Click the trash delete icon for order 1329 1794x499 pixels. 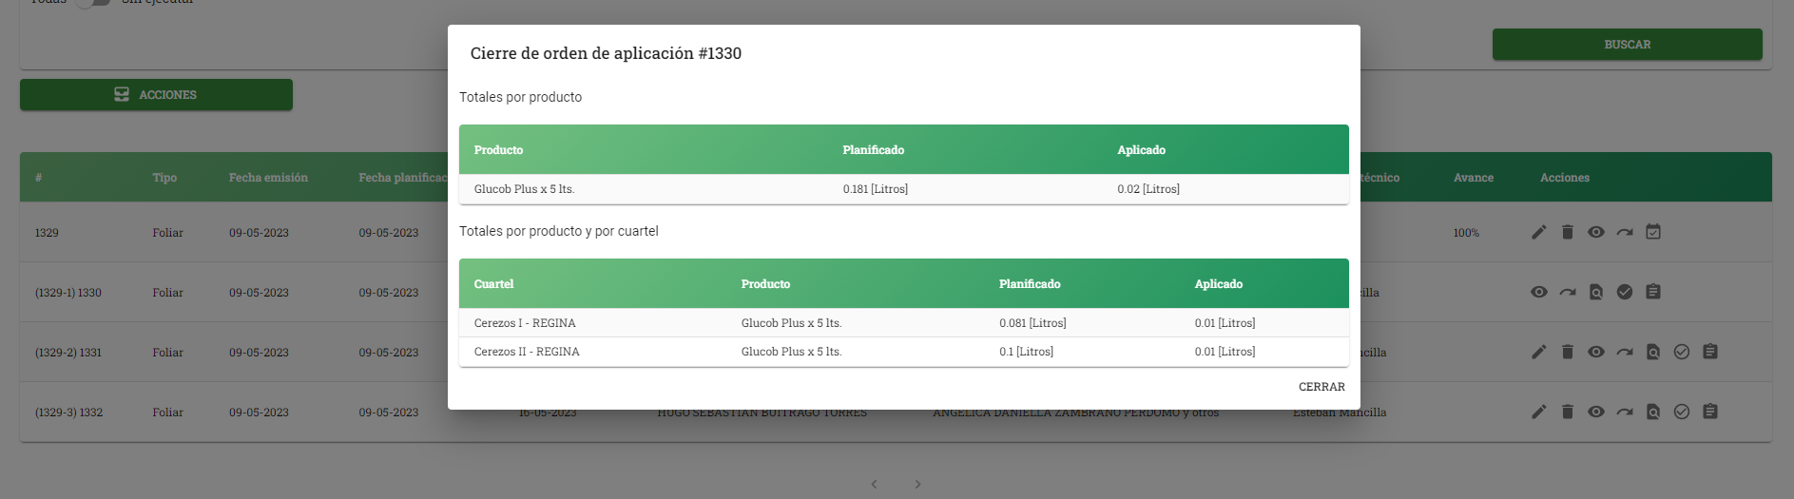pos(1568,232)
